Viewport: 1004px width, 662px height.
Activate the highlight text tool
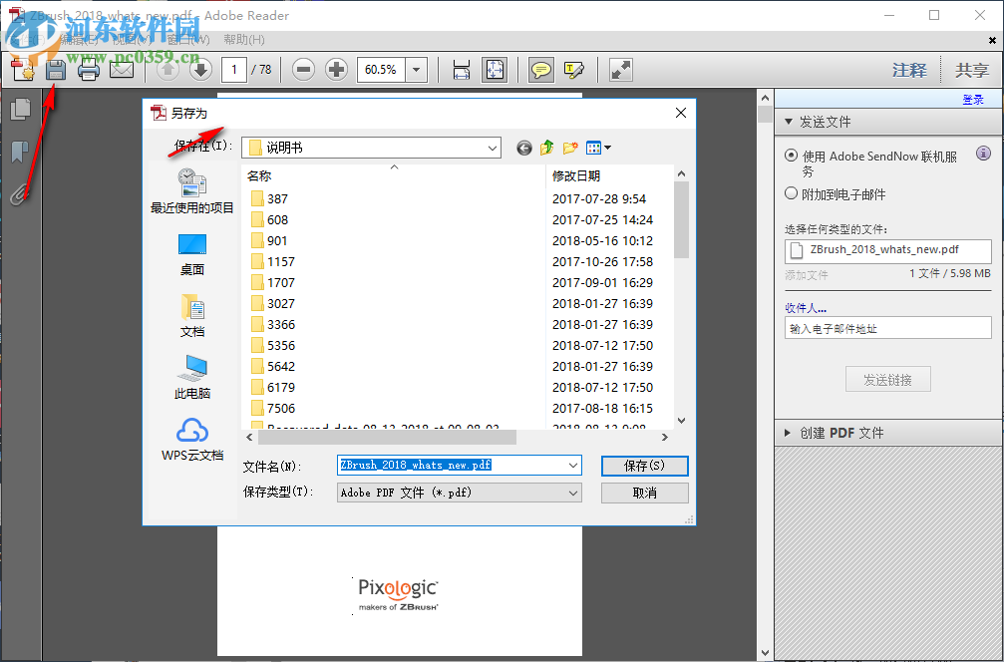coord(574,70)
